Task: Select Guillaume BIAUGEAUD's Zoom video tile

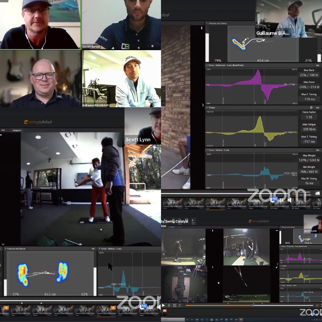Action: coord(121,79)
